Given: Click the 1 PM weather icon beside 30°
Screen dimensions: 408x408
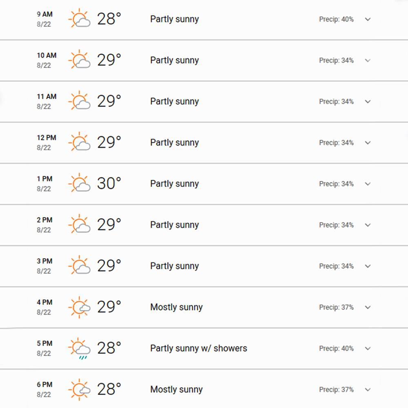Looking at the screenshot, I should pyautogui.click(x=80, y=183).
